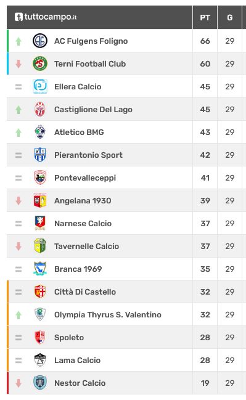Open the Pontevalleceppi team page
246x400 pixels.
coord(85,178)
